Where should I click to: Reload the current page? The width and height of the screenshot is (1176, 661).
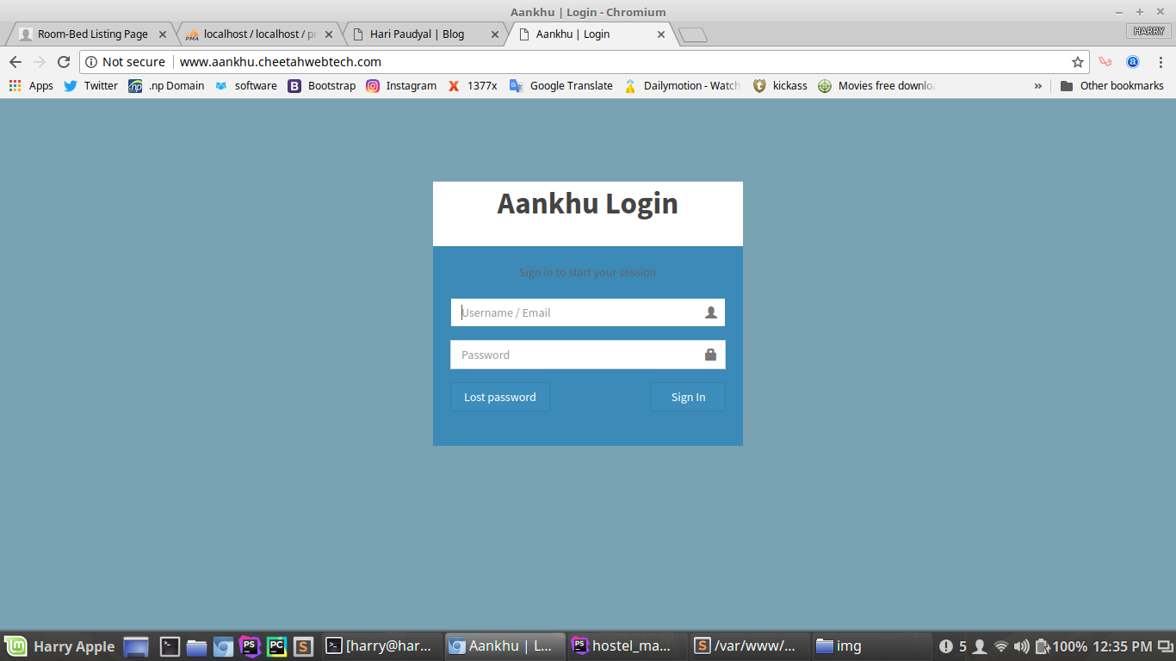coord(63,62)
